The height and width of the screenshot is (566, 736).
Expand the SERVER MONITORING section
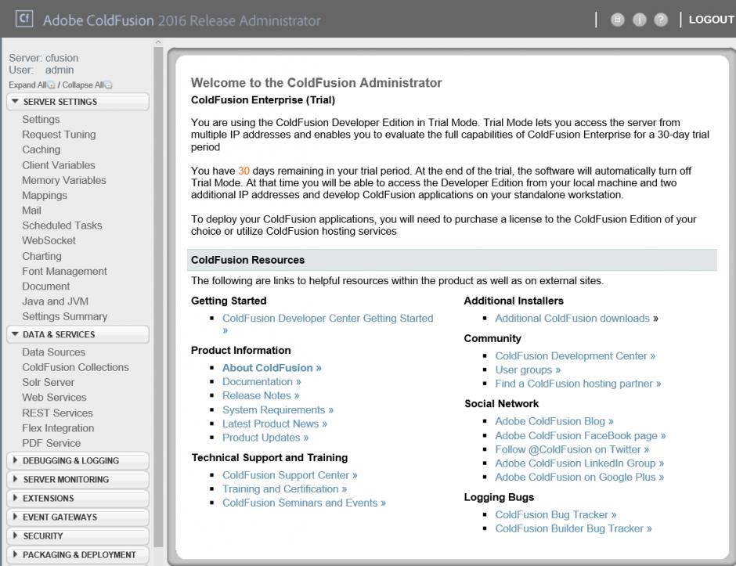point(78,480)
